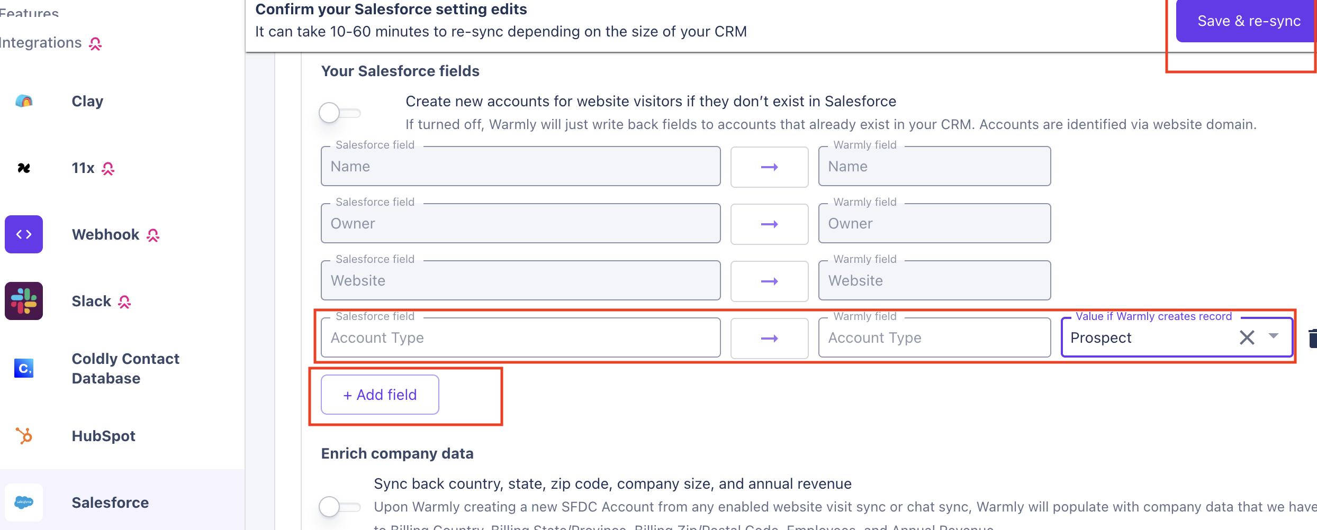Screen dimensions: 1317x530
Task: Toggle create new accounts for website visitors
Action: (x=339, y=113)
